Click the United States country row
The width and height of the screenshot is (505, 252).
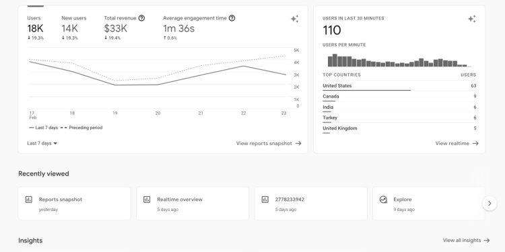click(x=399, y=86)
